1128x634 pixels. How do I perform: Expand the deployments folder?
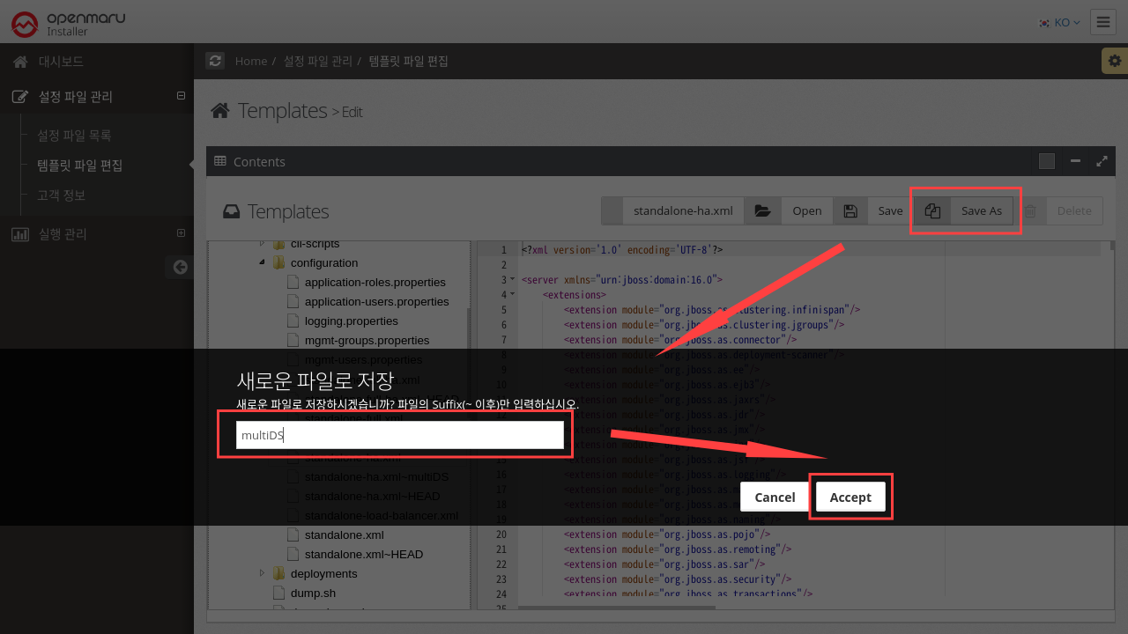pyautogui.click(x=262, y=573)
